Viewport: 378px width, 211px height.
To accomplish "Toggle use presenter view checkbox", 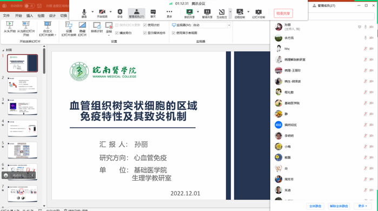I will [x=174, y=33].
